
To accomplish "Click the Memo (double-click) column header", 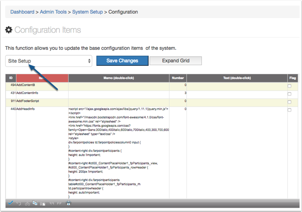I will point(119,78).
